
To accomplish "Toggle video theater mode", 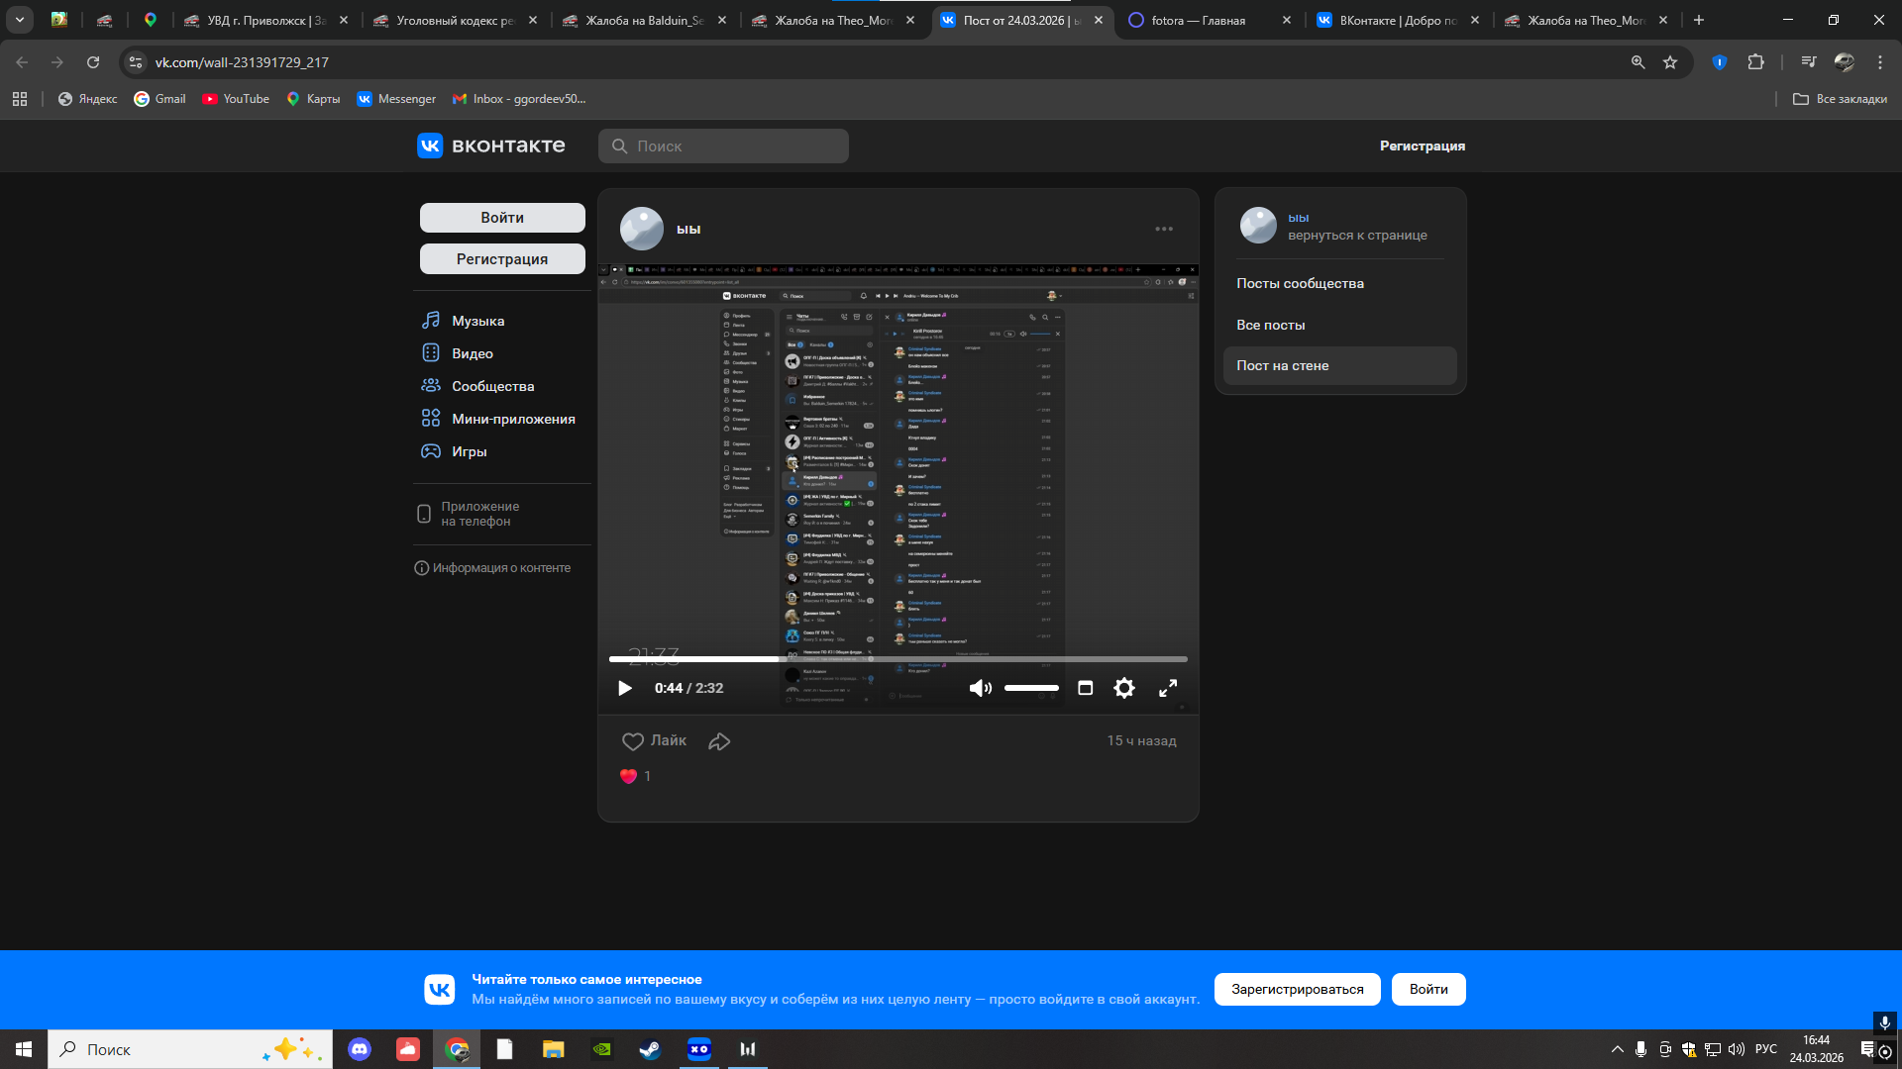I will pyautogui.click(x=1085, y=688).
